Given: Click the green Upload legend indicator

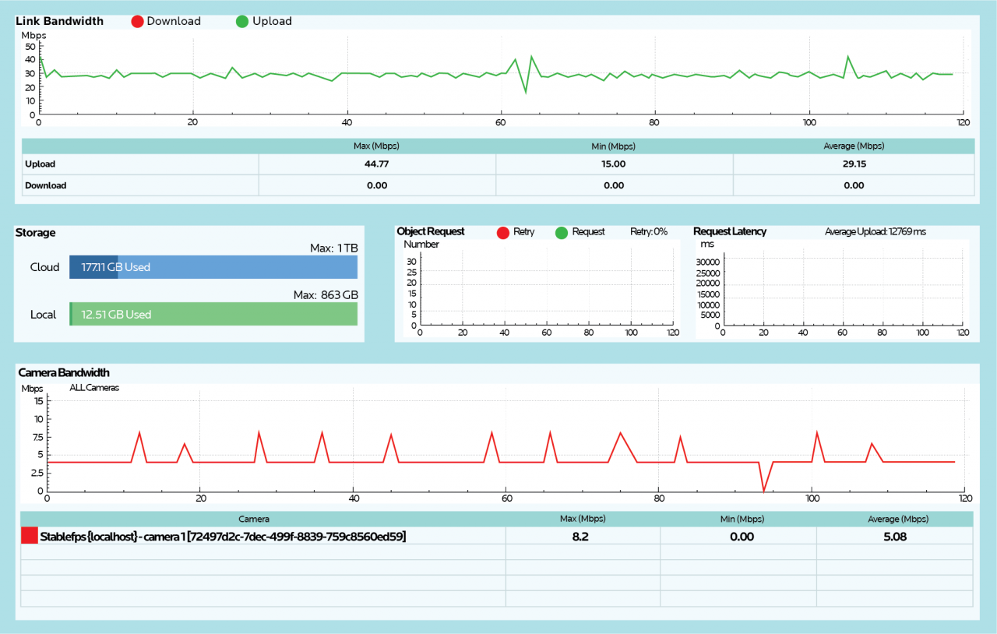Looking at the screenshot, I should pos(241,21).
